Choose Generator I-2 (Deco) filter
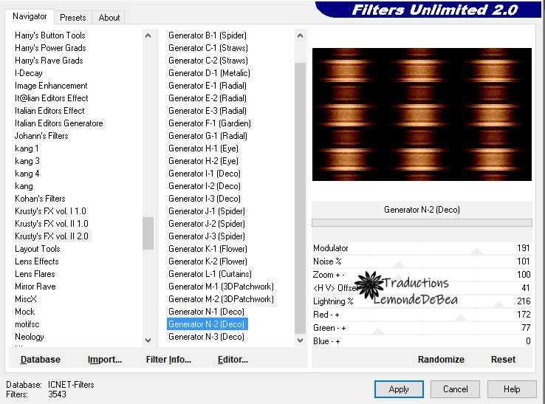The height and width of the screenshot is (404, 545). pos(204,186)
